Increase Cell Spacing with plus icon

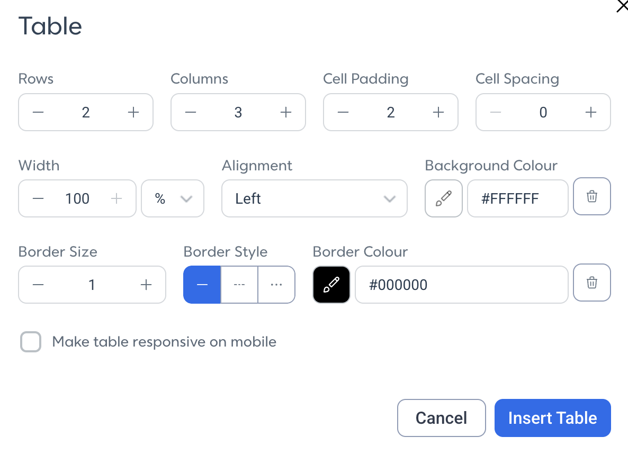coord(591,113)
